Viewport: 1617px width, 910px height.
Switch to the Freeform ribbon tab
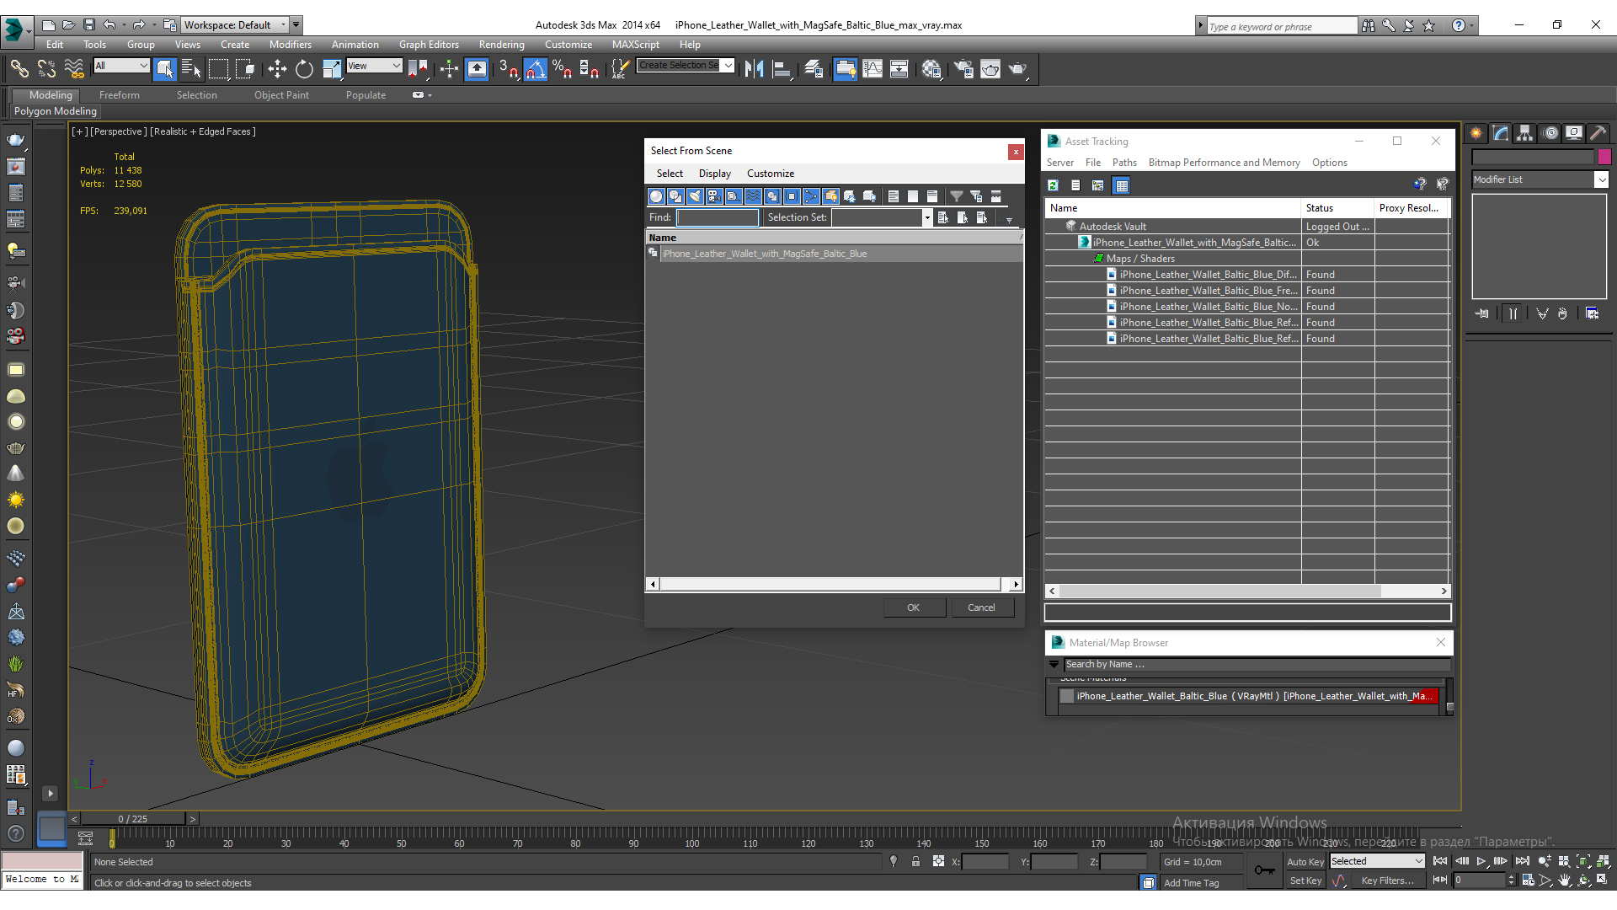point(119,95)
